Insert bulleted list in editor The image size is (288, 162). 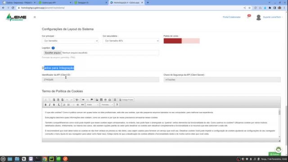(x=68, y=105)
